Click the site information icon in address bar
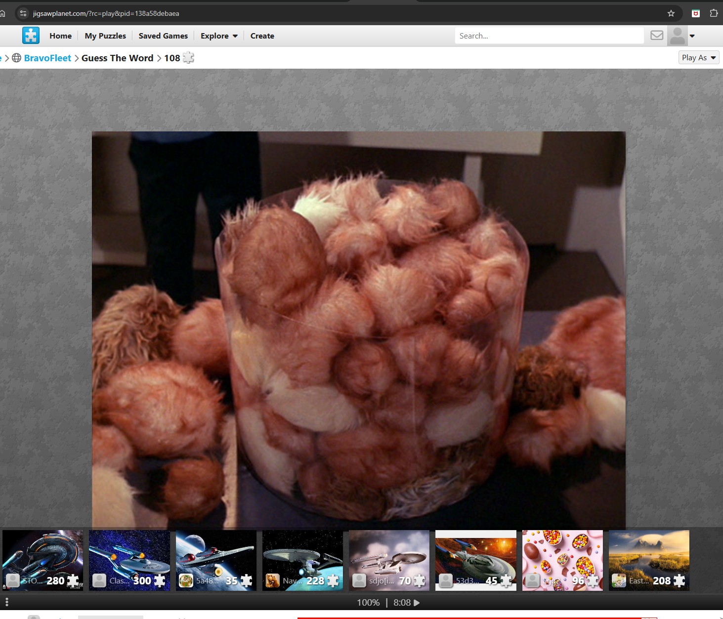 point(23,13)
